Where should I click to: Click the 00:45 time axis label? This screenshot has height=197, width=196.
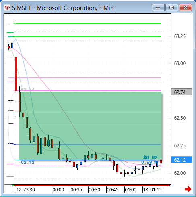(x=113, y=190)
